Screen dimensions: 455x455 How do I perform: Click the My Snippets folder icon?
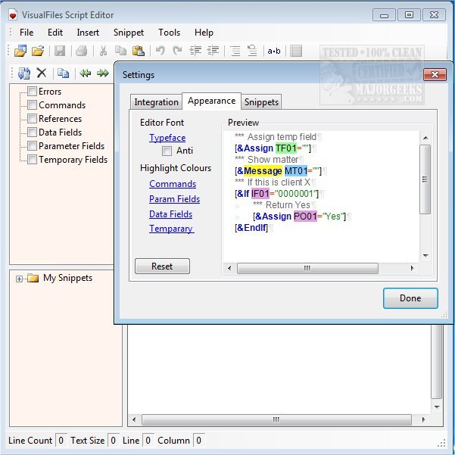(33, 279)
